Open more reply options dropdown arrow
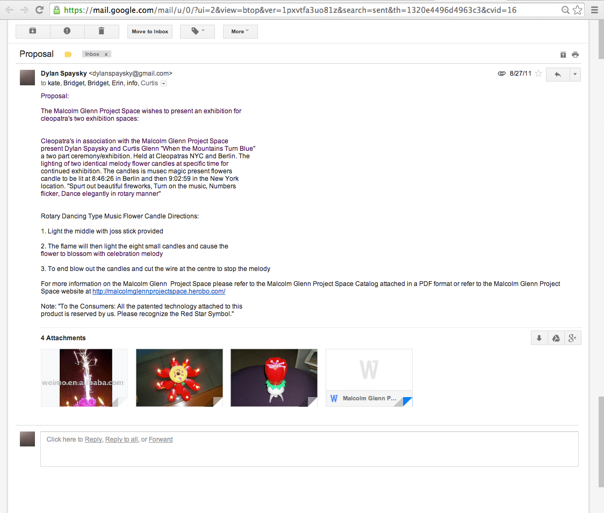 (575, 74)
